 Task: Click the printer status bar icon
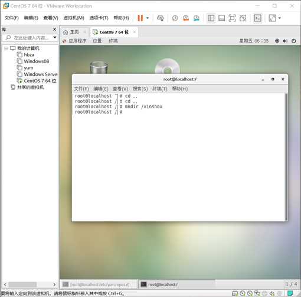coord(264,293)
